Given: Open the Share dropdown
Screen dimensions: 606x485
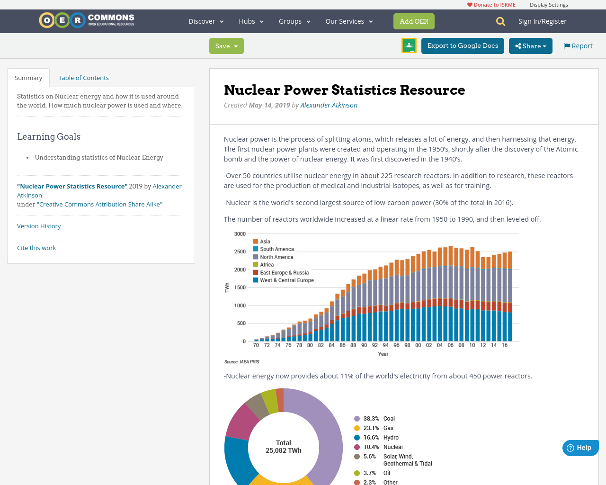Looking at the screenshot, I should [530, 45].
